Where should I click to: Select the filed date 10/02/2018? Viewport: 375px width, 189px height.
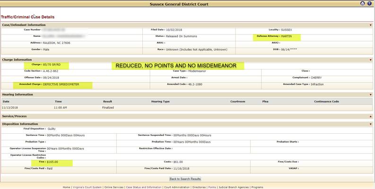click(x=174, y=30)
